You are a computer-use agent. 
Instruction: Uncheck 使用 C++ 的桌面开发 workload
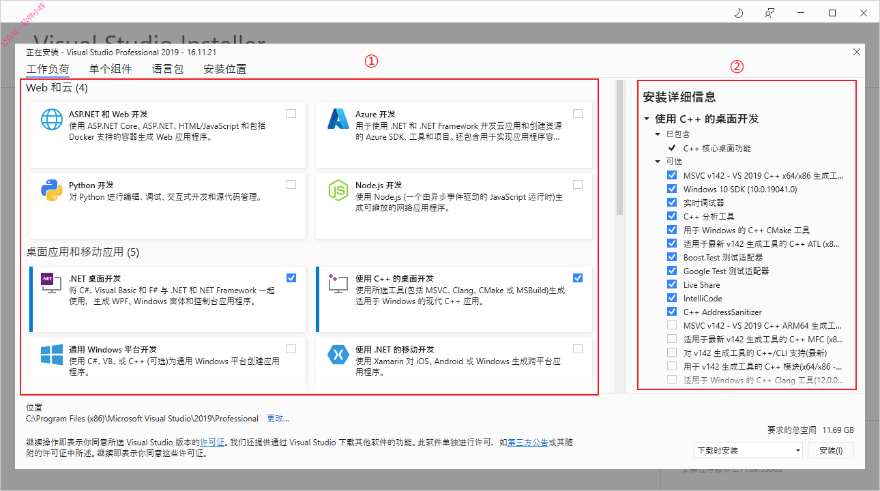[x=578, y=278]
